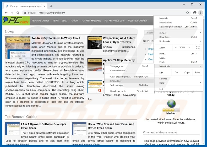Open Extensions from More tools

(x=129, y=81)
